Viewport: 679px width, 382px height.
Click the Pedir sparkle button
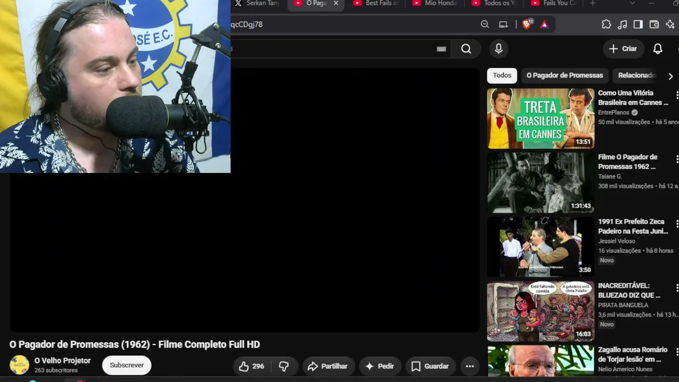(379, 366)
